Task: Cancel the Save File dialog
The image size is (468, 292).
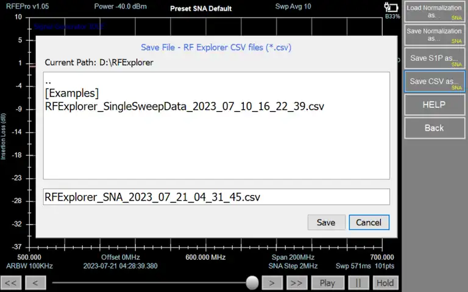Action: [x=369, y=222]
